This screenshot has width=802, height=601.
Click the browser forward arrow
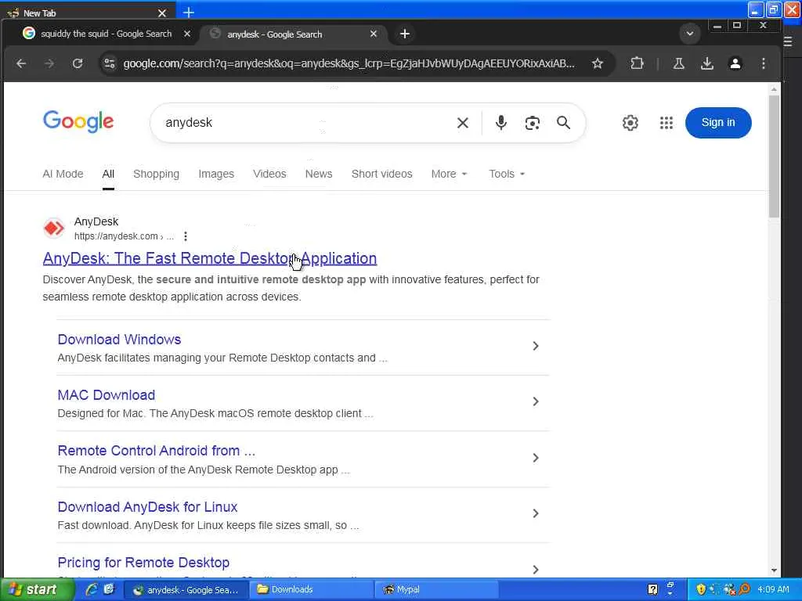[x=49, y=63]
